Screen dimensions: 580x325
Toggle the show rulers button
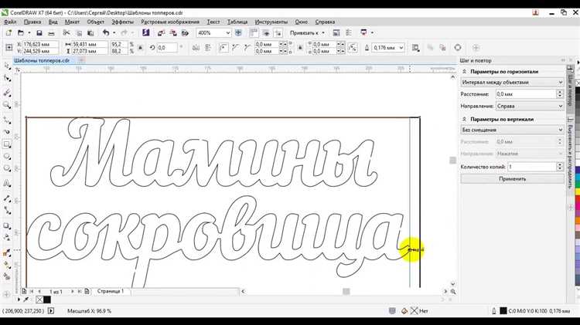point(254,33)
